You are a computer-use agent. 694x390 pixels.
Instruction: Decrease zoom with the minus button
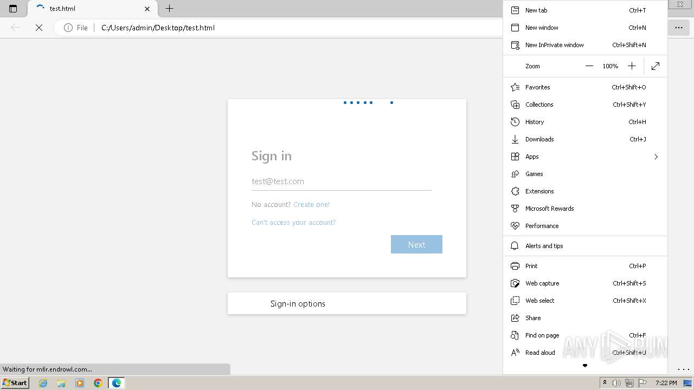(x=589, y=66)
